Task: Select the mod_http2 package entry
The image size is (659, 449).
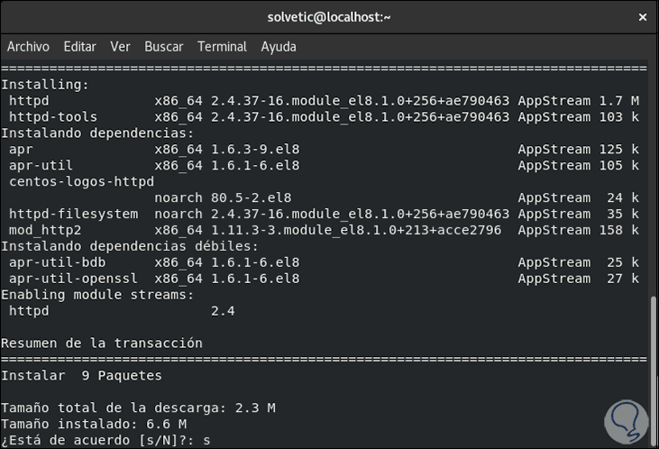Action: (45, 230)
